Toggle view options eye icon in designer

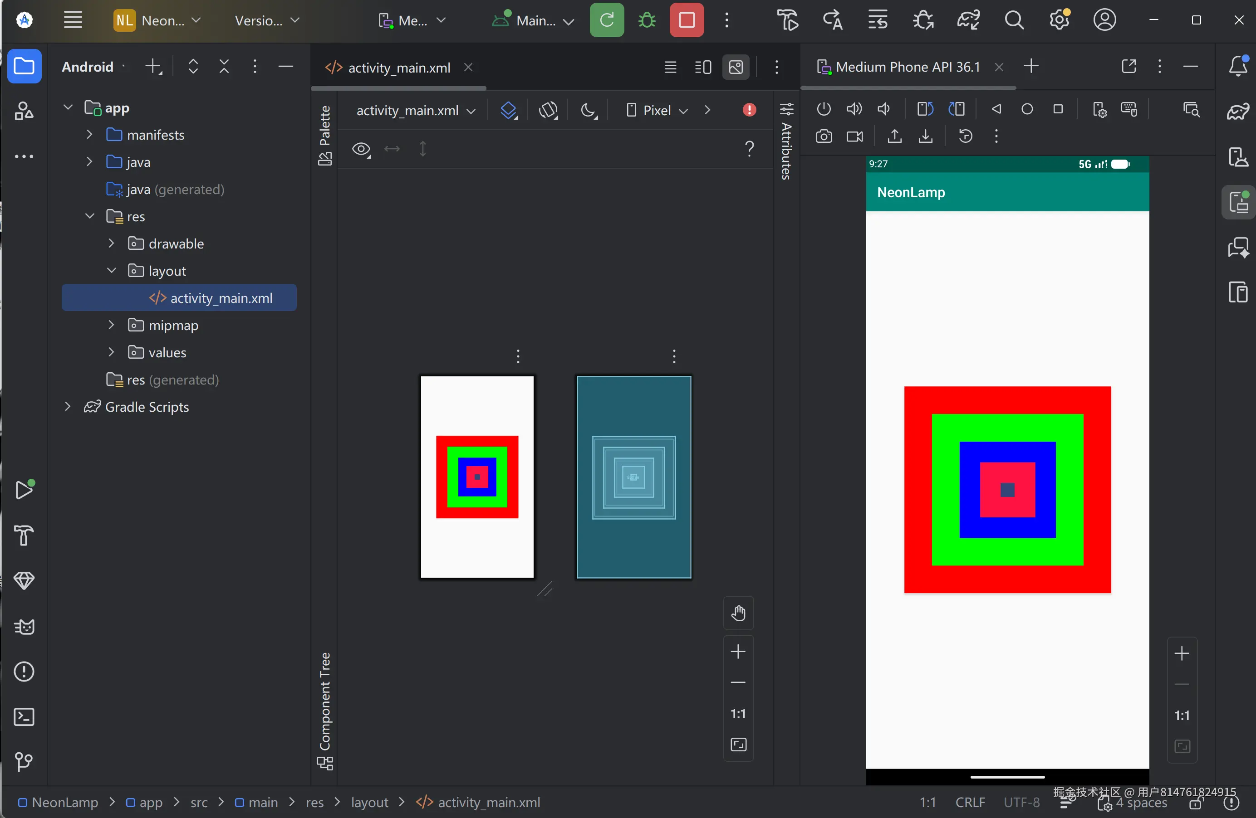click(362, 149)
